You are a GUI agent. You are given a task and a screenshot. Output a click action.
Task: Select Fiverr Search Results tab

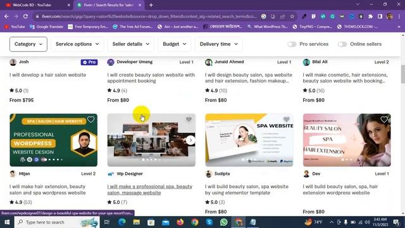[108, 5]
